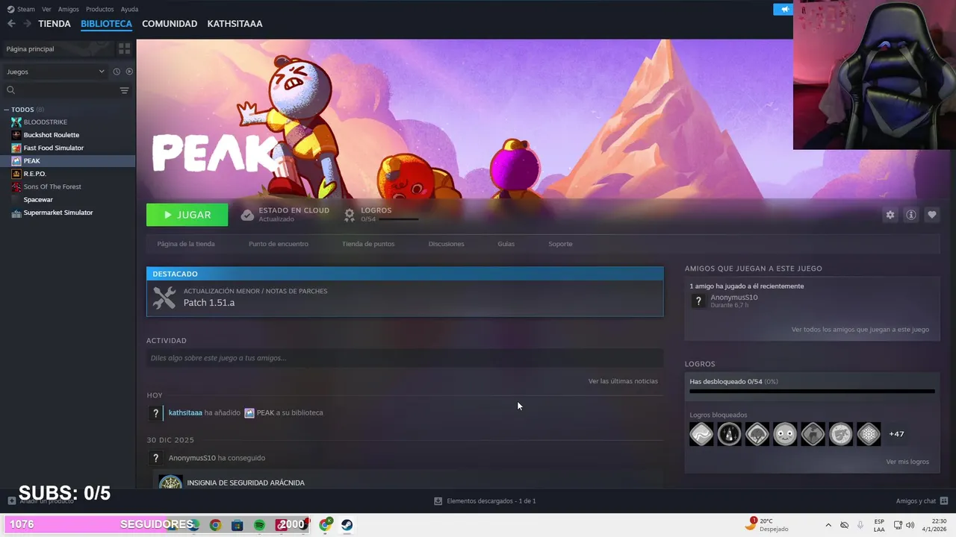Go forward with the right arrow

27,24
